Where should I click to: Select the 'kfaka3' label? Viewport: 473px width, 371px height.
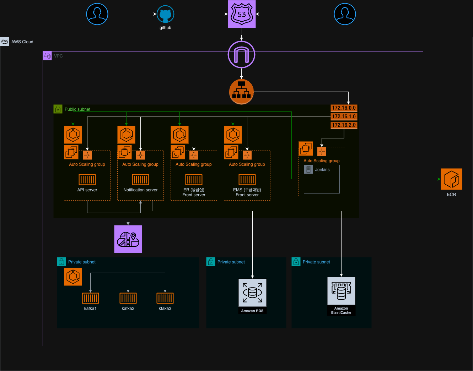click(x=165, y=309)
